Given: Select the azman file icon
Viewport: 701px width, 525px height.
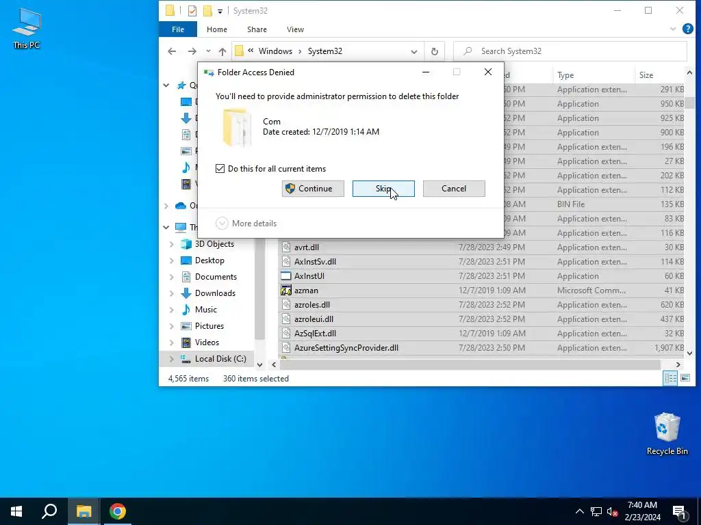Looking at the screenshot, I should coord(286,291).
